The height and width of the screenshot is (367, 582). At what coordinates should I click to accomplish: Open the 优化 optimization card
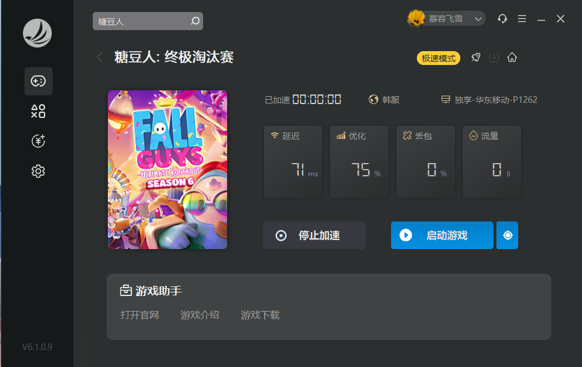359,162
